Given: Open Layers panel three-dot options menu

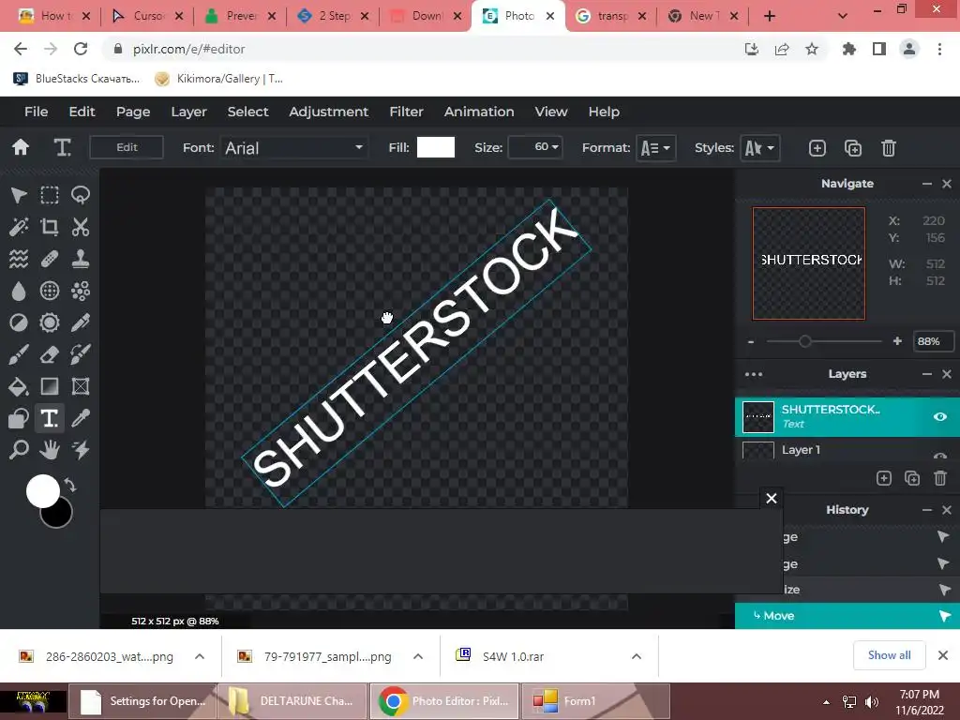Looking at the screenshot, I should click(x=754, y=374).
